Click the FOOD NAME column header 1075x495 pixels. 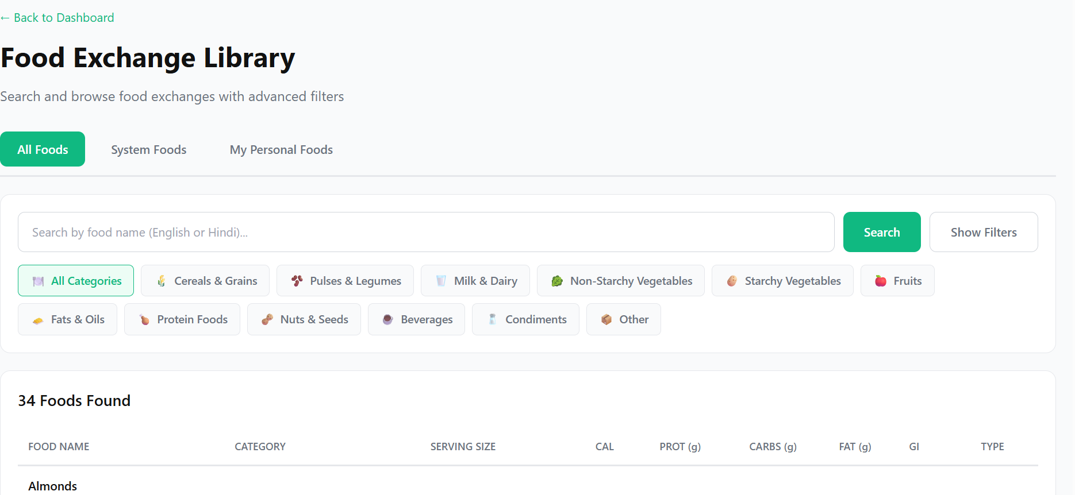(x=59, y=446)
